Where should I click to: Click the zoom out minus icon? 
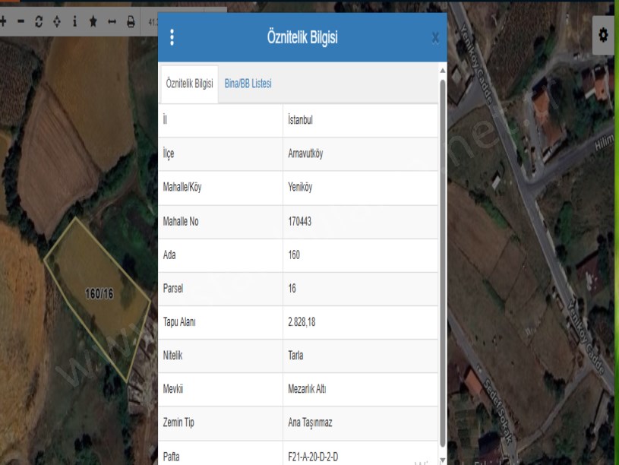21,21
